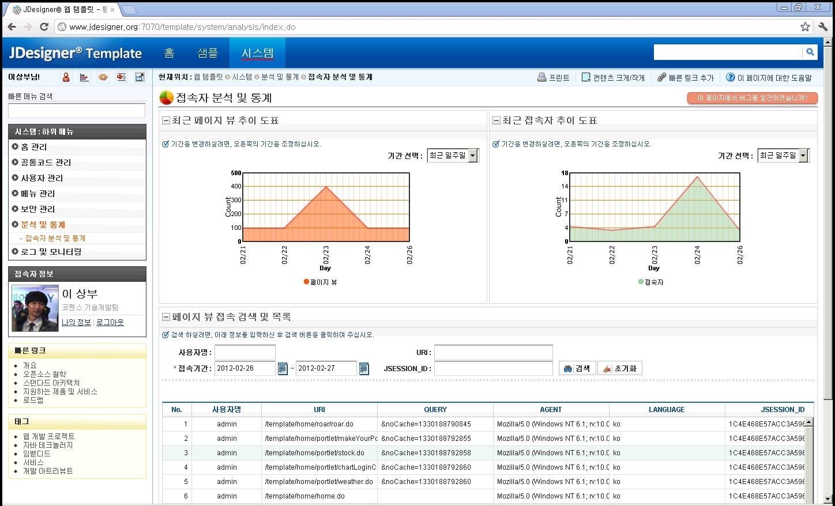Click the user profile photo thumbnail

pyautogui.click(x=35, y=308)
